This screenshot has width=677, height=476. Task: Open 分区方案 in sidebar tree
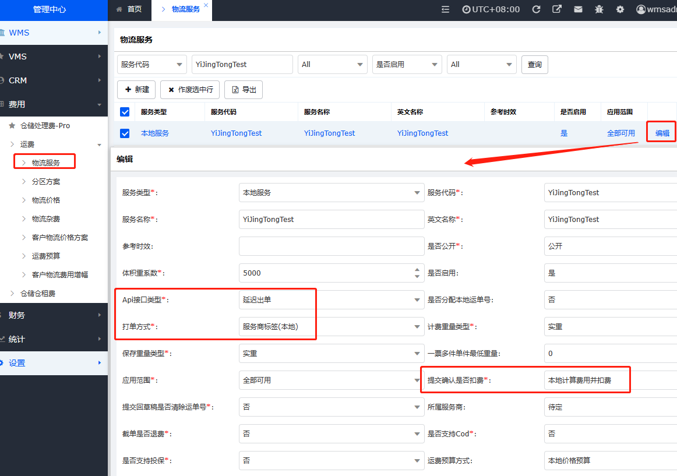[x=46, y=181]
